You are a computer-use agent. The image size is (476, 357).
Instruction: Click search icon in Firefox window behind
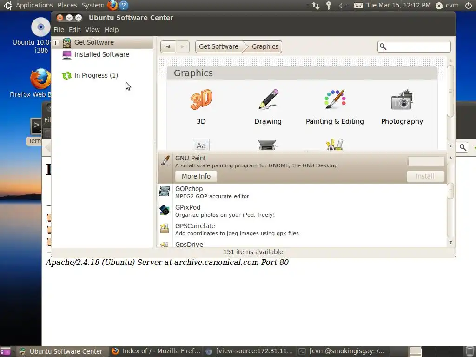click(x=463, y=147)
